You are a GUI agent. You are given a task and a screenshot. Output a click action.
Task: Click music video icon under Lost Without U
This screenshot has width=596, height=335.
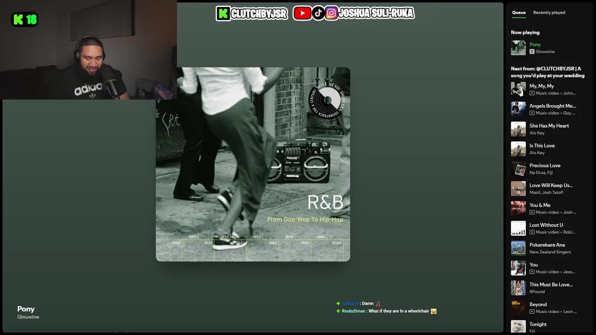coord(532,232)
